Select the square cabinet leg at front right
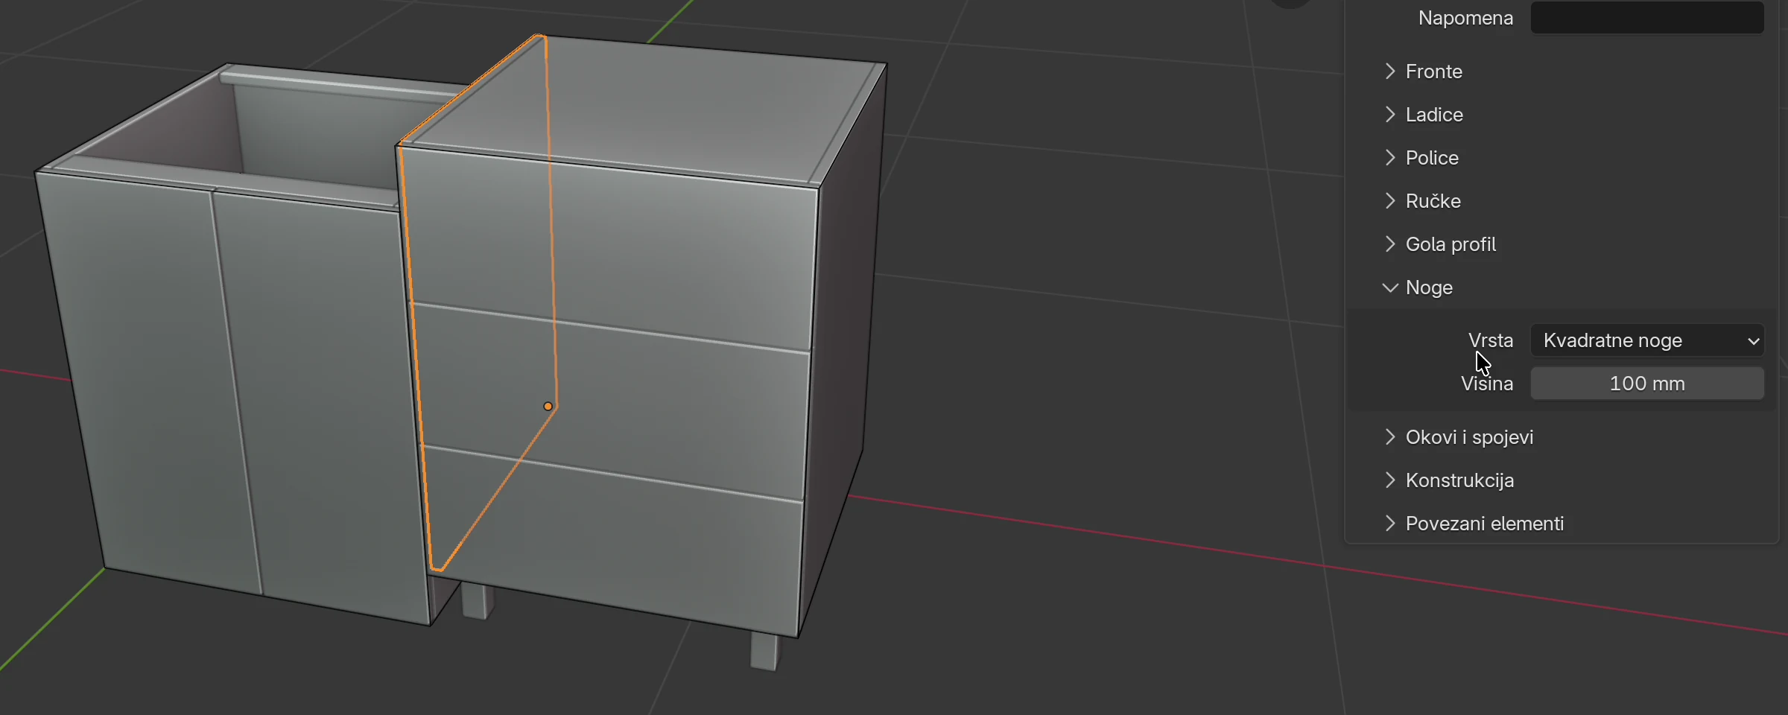This screenshot has width=1788, height=715. (764, 651)
